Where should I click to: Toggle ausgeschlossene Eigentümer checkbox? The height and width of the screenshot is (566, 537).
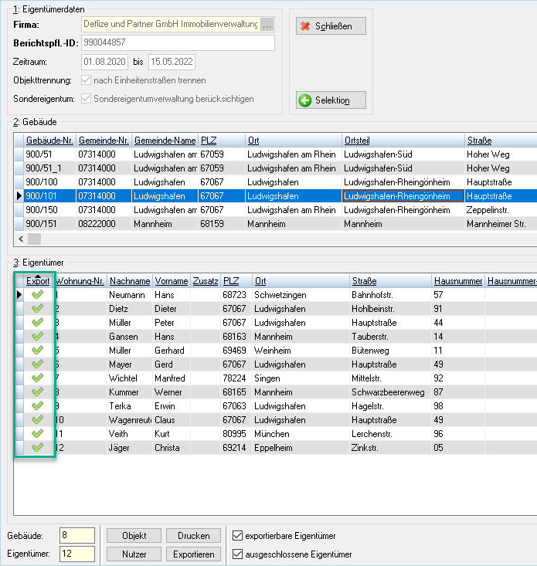pos(237,554)
